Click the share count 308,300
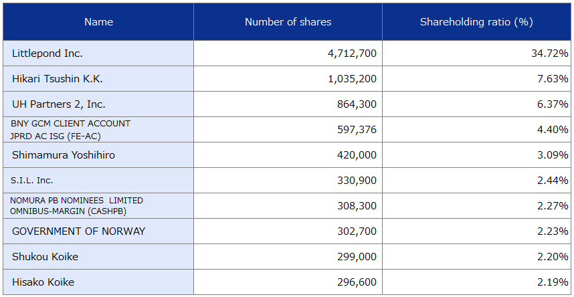 click(x=357, y=206)
